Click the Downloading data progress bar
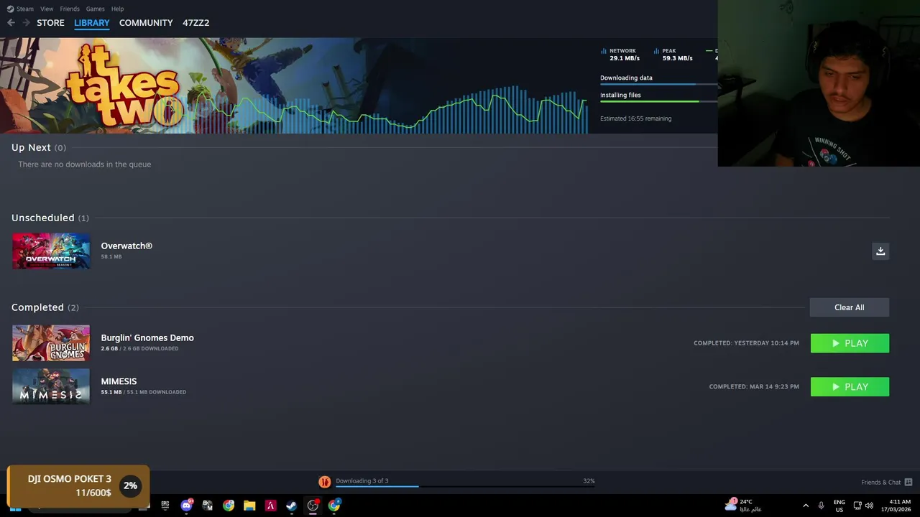 tap(659, 85)
